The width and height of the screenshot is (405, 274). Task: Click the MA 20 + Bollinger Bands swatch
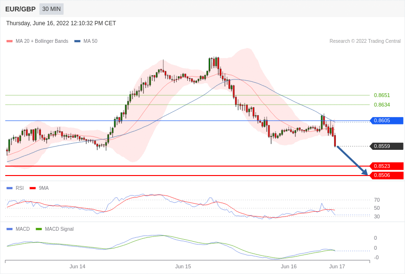tap(10, 41)
